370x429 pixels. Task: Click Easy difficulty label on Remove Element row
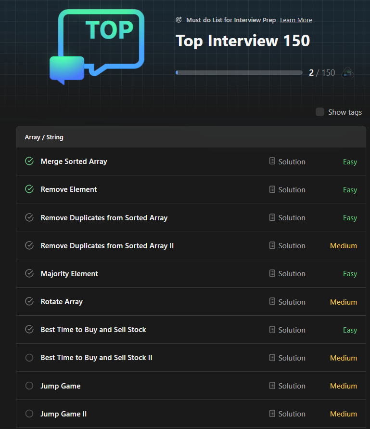tap(350, 189)
